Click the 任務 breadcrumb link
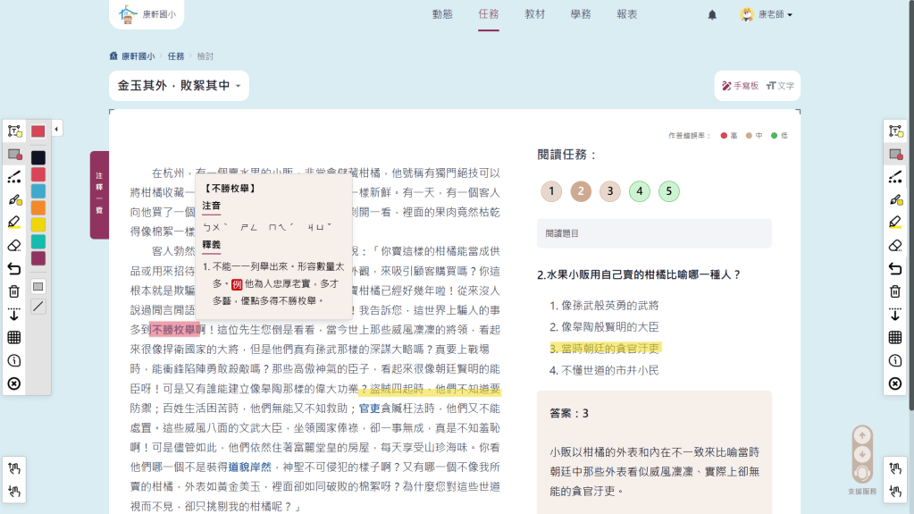The image size is (914, 514). point(176,56)
